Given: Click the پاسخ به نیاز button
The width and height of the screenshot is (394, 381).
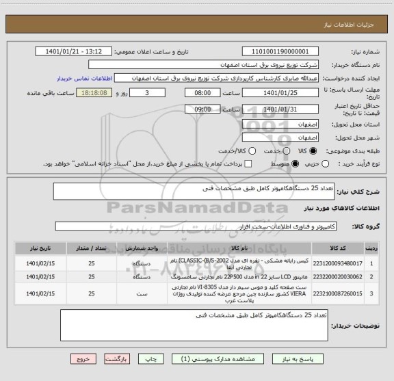Looking at the screenshot, I should tap(298, 359).
